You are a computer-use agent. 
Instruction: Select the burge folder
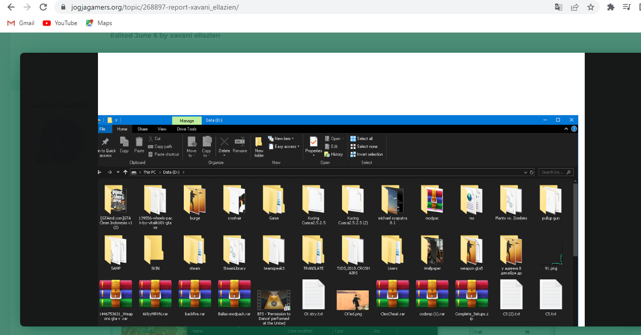(195, 203)
